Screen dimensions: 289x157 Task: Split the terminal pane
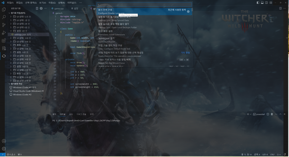[268, 114]
